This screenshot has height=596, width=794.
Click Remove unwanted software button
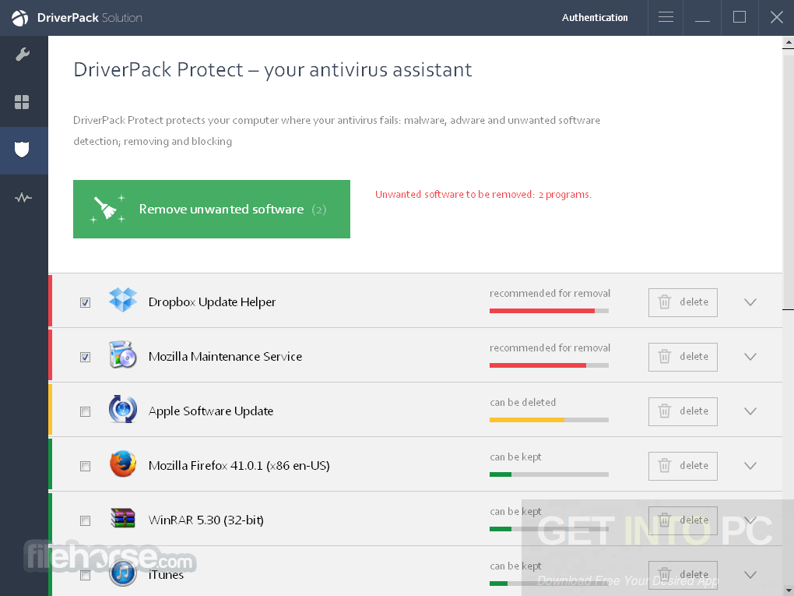pos(212,209)
